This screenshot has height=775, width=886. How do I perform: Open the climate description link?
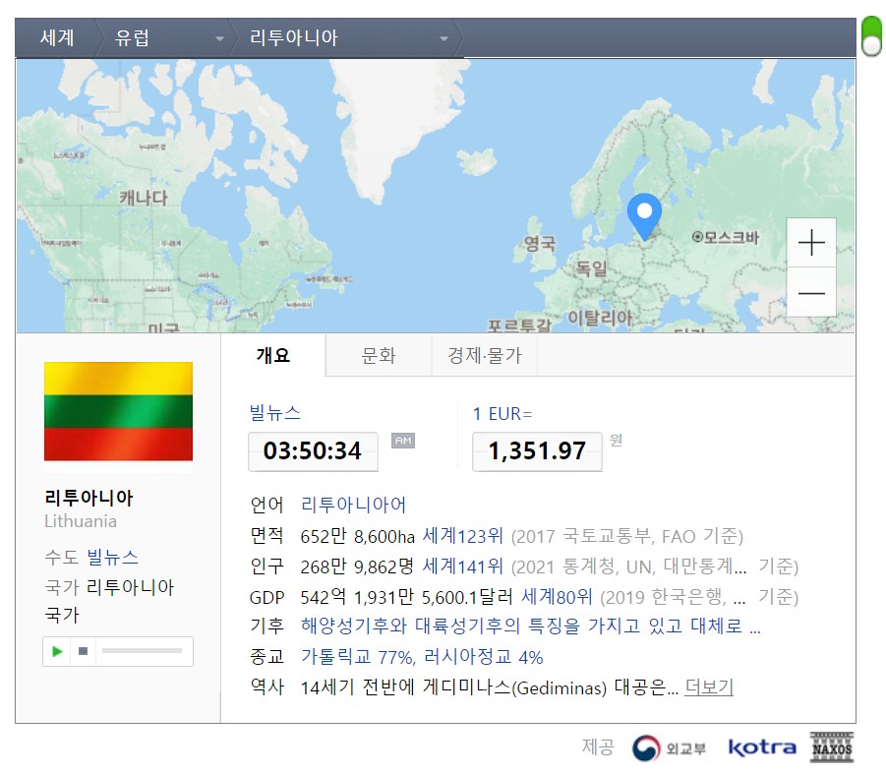(x=531, y=626)
